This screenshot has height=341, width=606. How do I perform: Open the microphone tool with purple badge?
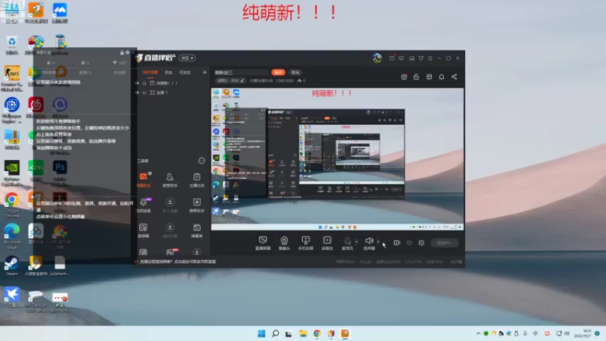144,205
